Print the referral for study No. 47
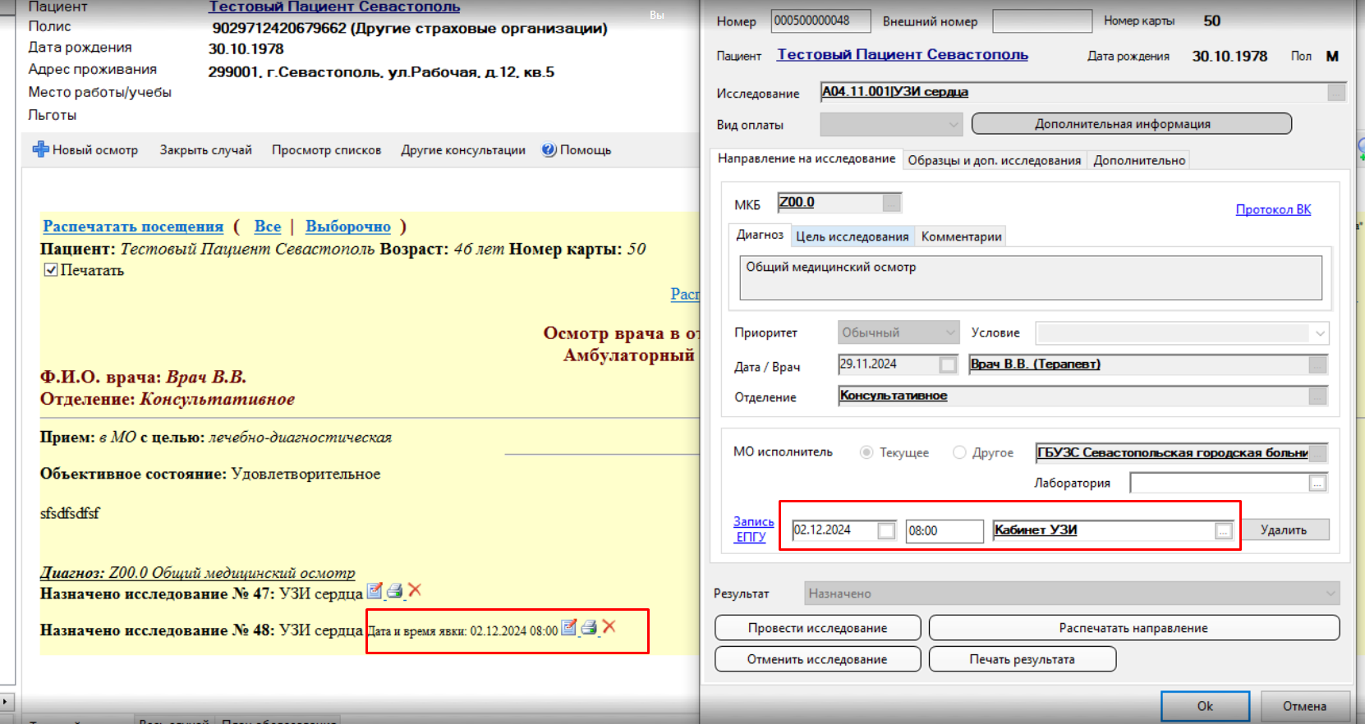This screenshot has width=1365, height=724. click(395, 590)
